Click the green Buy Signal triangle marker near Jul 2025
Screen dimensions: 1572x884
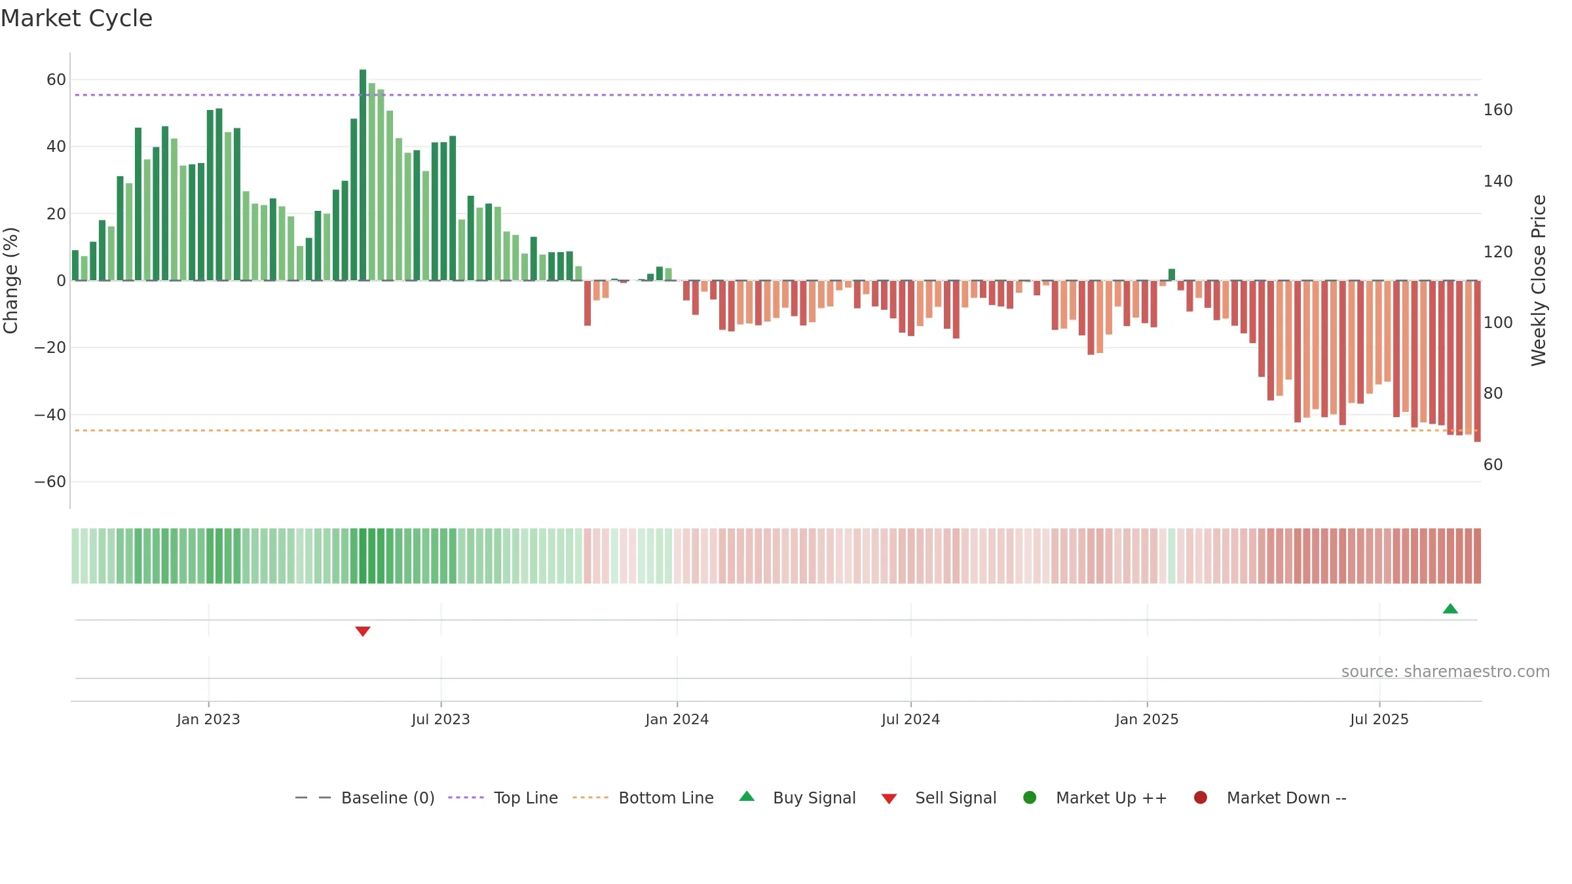click(1450, 609)
